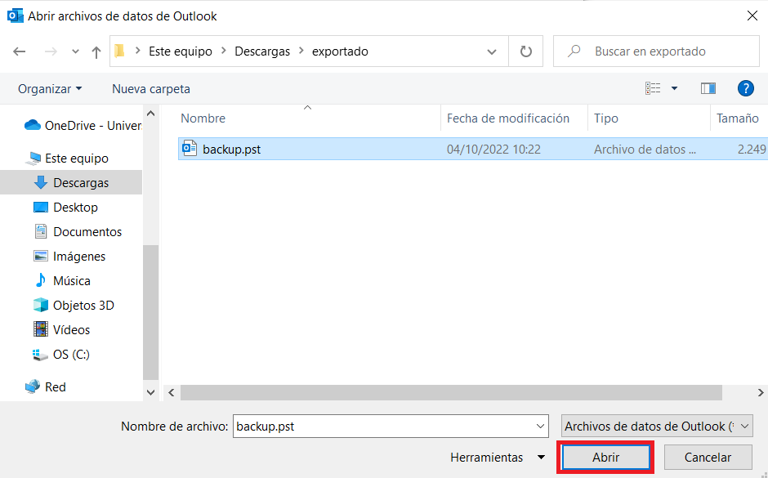
Task: Open the Descargas folder in sidebar
Action: click(80, 183)
